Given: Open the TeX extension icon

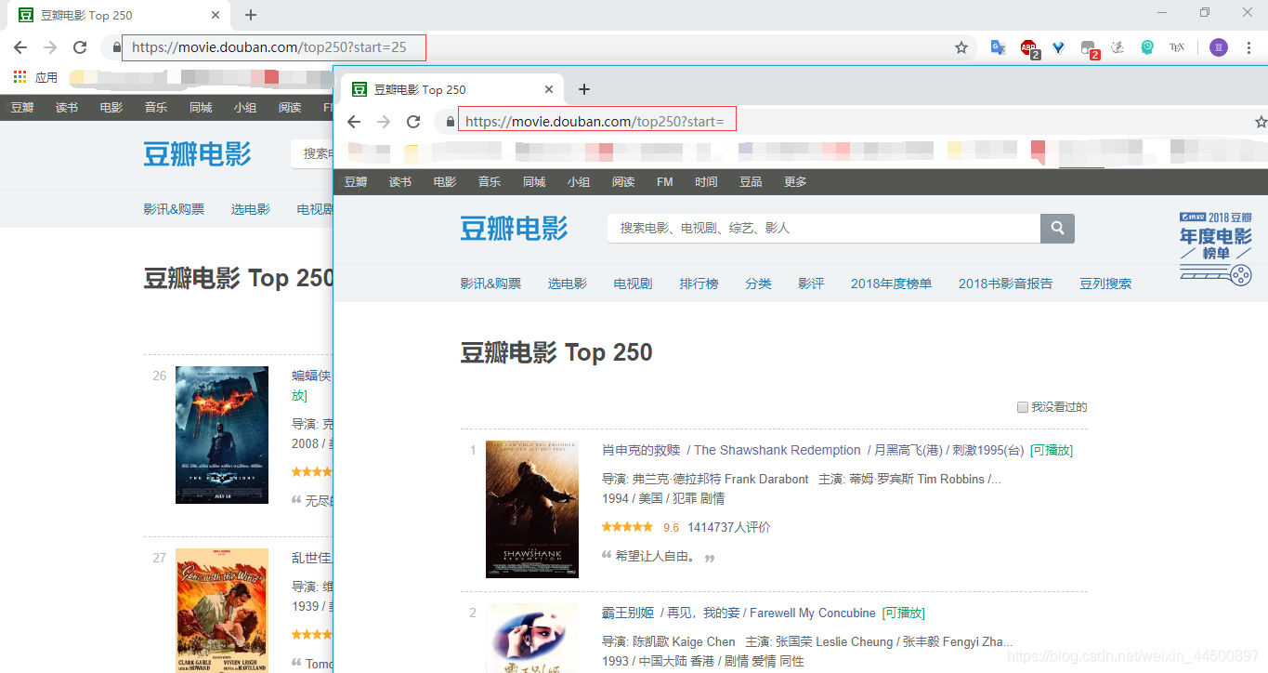Looking at the screenshot, I should (x=1177, y=47).
